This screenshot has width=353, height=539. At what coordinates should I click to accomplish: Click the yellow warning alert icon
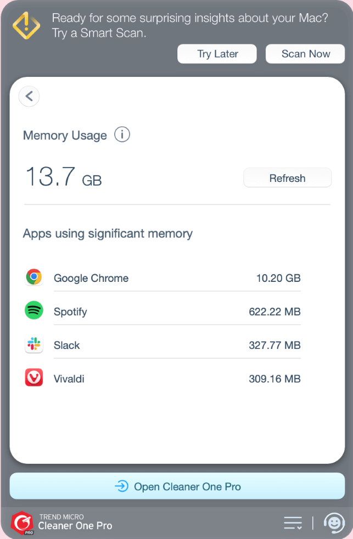[26, 25]
